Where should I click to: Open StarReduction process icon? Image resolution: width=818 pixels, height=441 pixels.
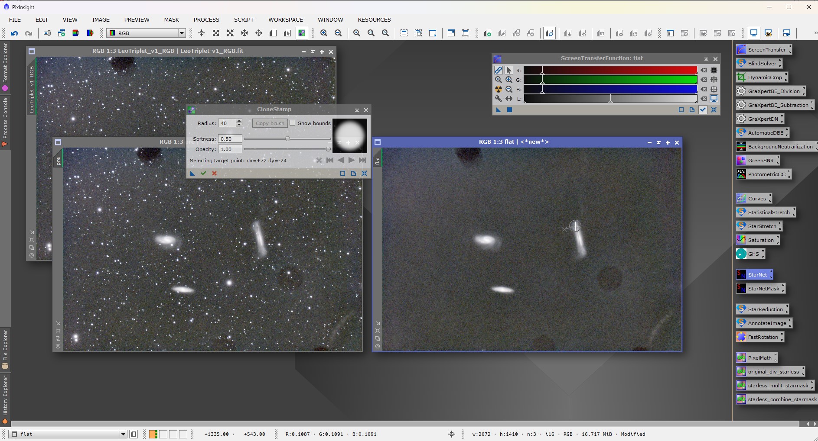pos(762,309)
